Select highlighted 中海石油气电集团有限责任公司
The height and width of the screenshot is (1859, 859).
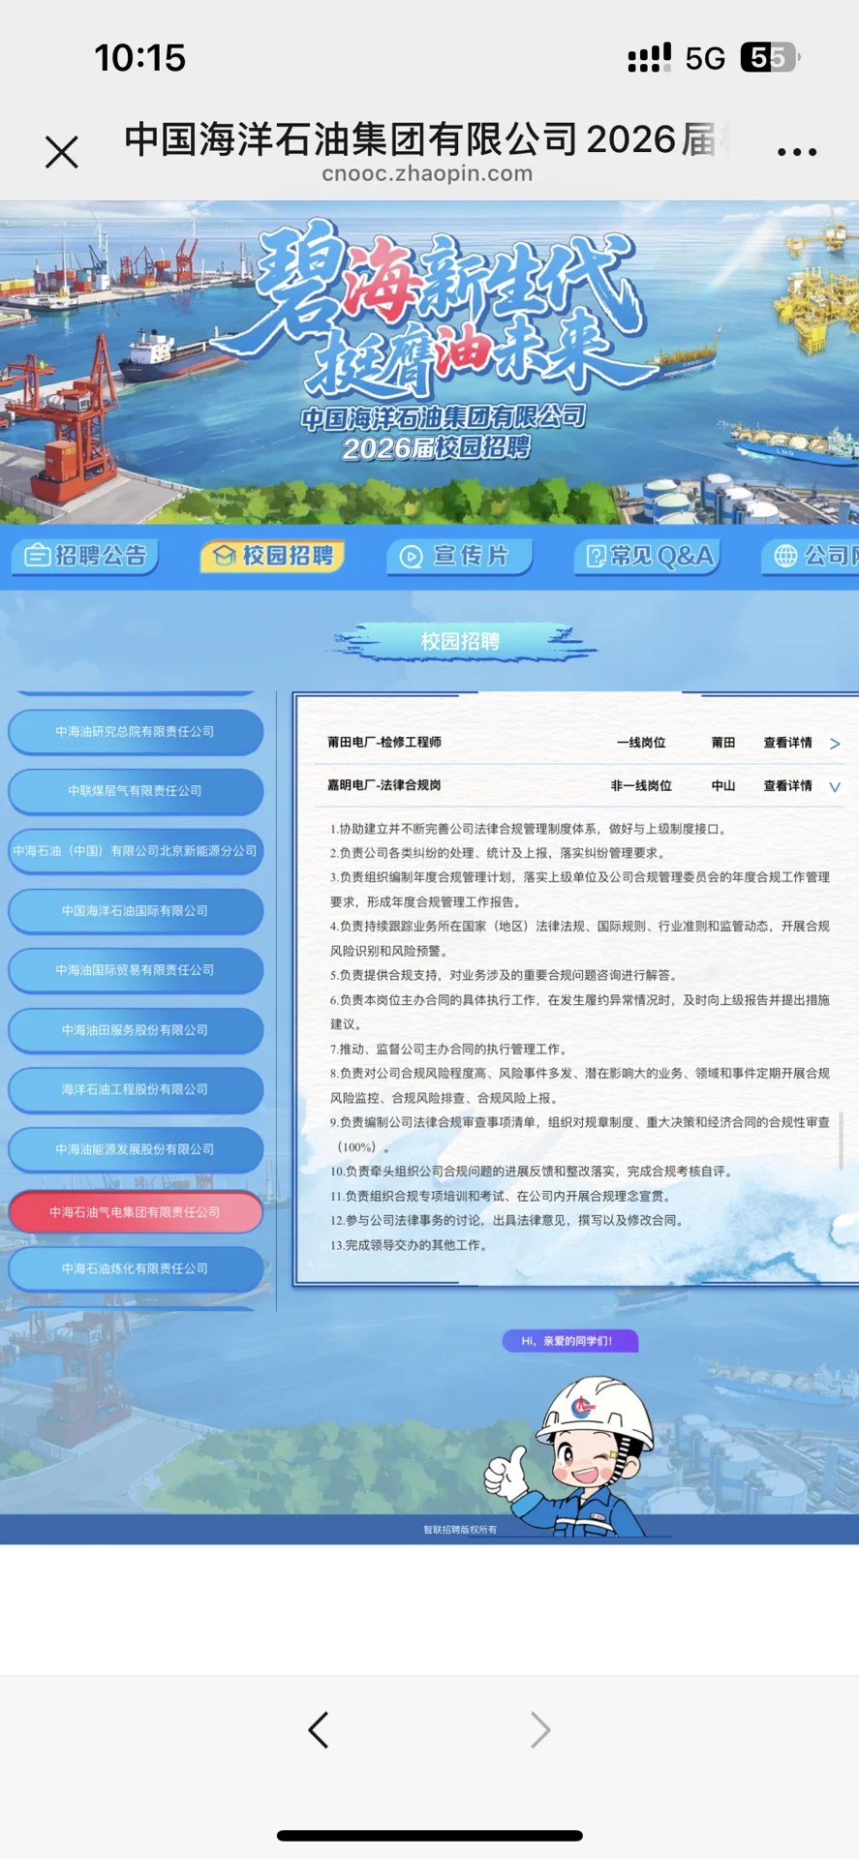[136, 1212]
